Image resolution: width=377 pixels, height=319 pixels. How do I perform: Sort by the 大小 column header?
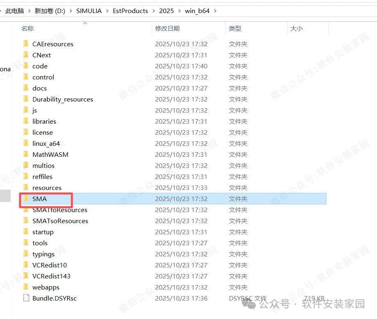click(x=297, y=28)
